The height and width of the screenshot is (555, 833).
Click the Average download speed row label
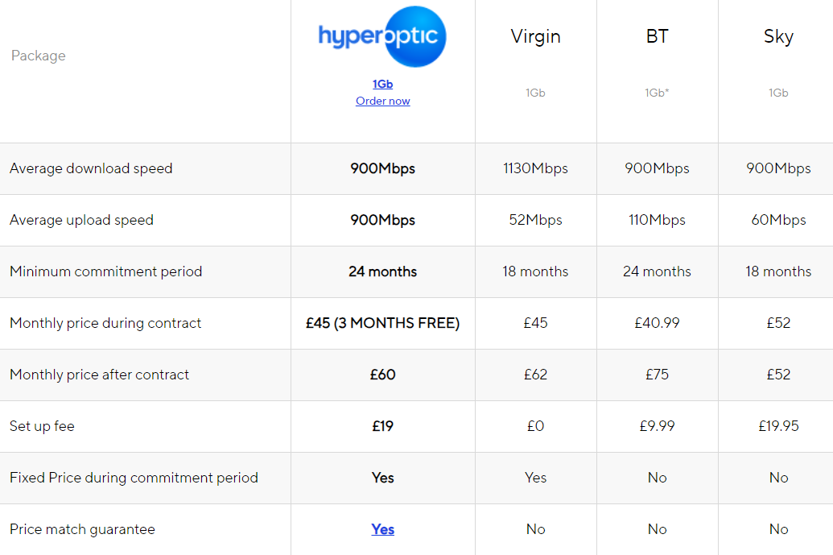coord(91,168)
